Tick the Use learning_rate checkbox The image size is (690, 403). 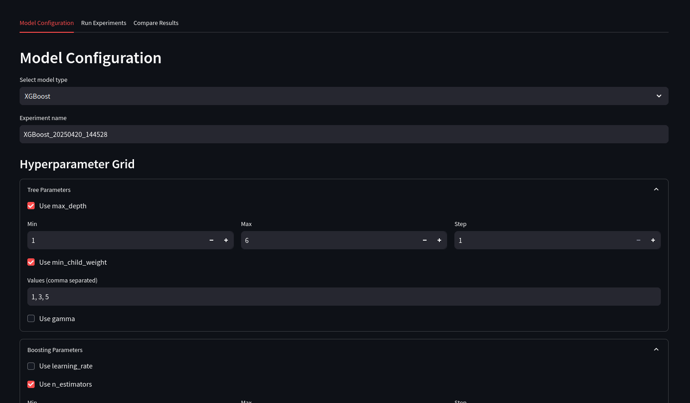click(31, 366)
